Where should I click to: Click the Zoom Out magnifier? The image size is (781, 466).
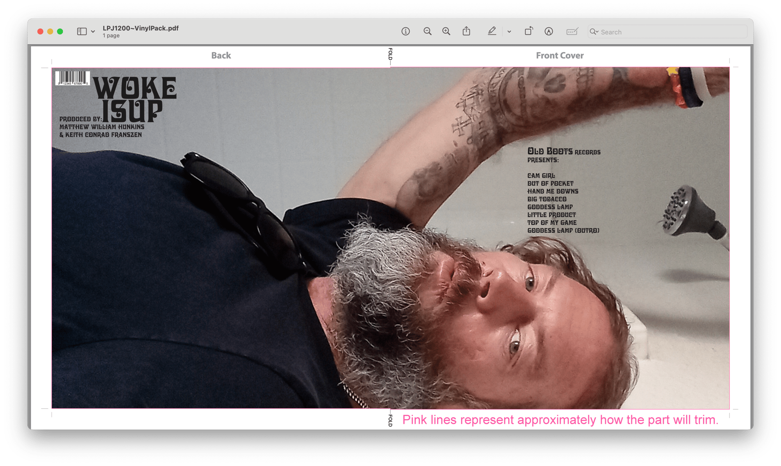[x=427, y=32]
